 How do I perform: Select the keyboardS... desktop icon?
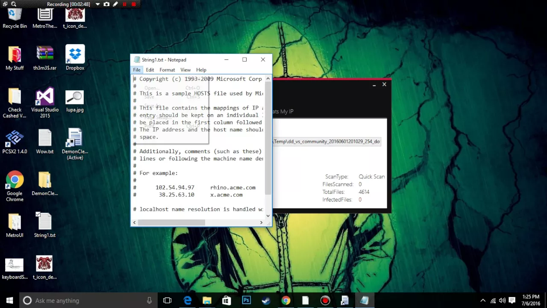pyautogui.click(x=15, y=268)
